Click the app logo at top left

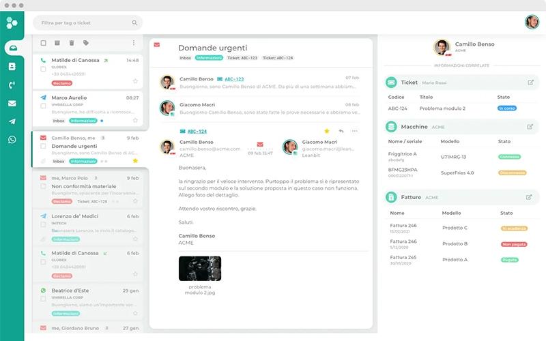pyautogui.click(x=12, y=23)
